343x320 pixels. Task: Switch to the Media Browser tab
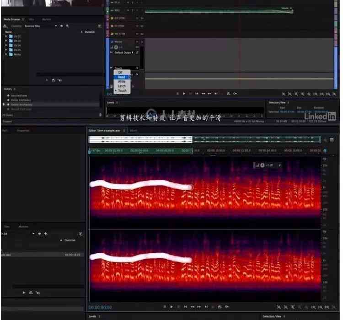click(12, 20)
